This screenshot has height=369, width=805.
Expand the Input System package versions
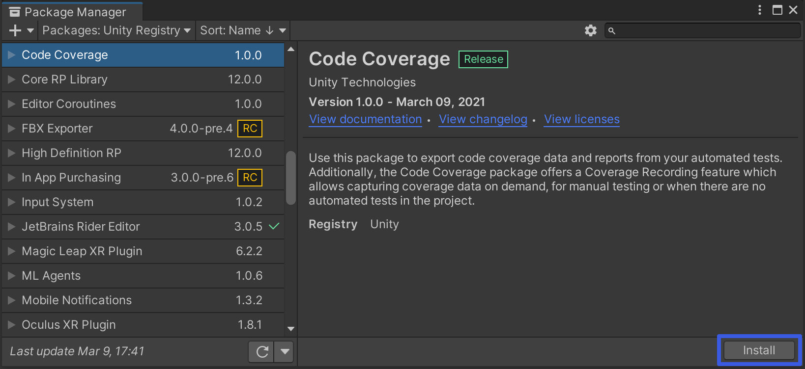tap(12, 202)
